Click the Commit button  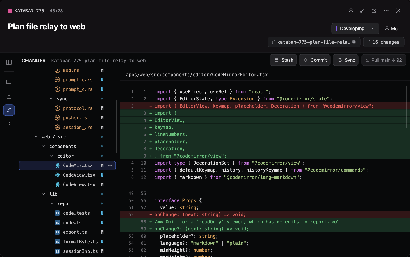tap(315, 60)
